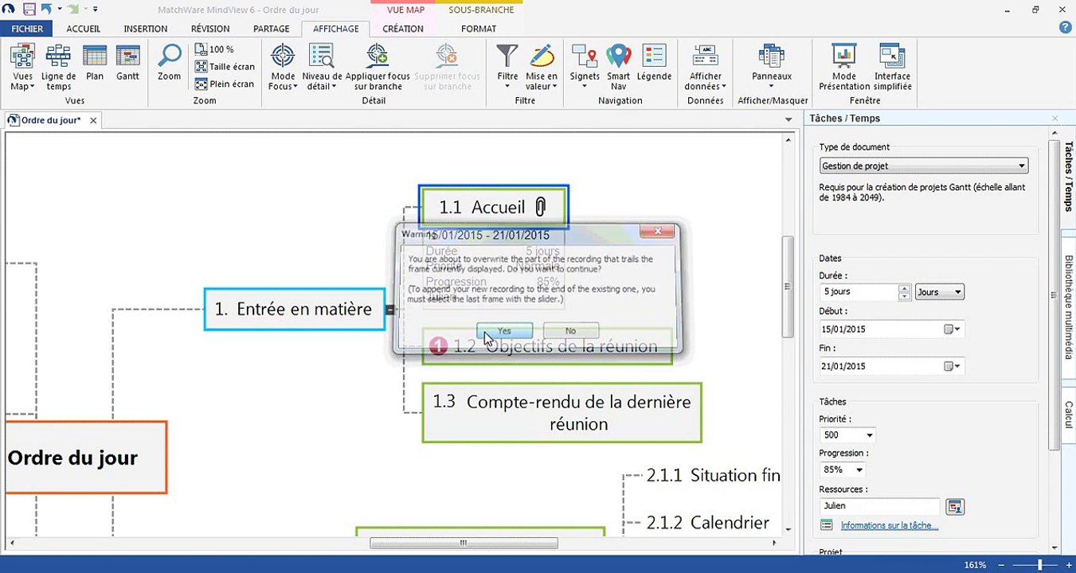Open quick access toolbar customize arrow
The image size is (1076, 573).
point(96,9)
